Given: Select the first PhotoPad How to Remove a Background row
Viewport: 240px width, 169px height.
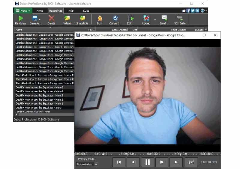Looking at the screenshot, I should [44, 75].
